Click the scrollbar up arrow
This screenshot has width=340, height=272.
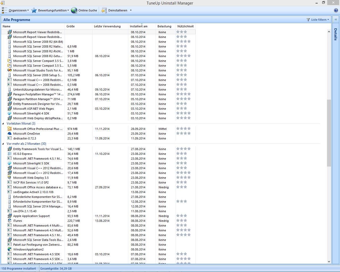[x=329, y=32]
